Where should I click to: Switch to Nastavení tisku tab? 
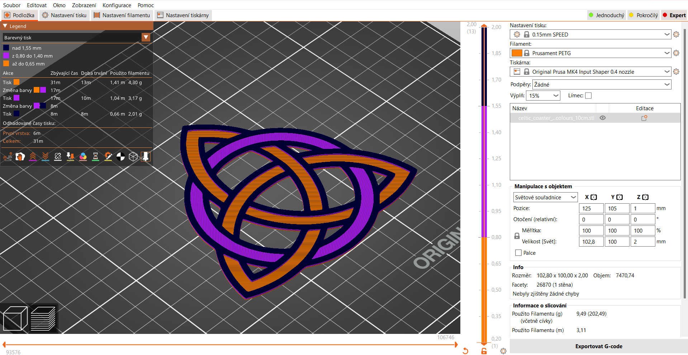coord(64,15)
